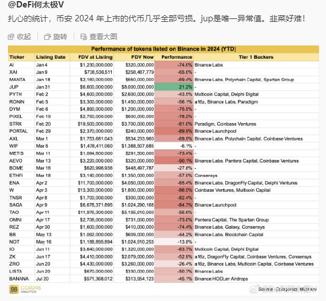Click the table title 'Performance of tokens listed on Binance'
Image resolution: width=326 pixels, height=301 pixels.
tap(164, 49)
